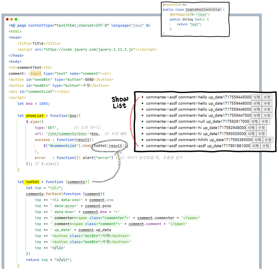Click the "comments.forEach(function (comment){" line
The width and height of the screenshot is (279, 273).
[x=65, y=194]
